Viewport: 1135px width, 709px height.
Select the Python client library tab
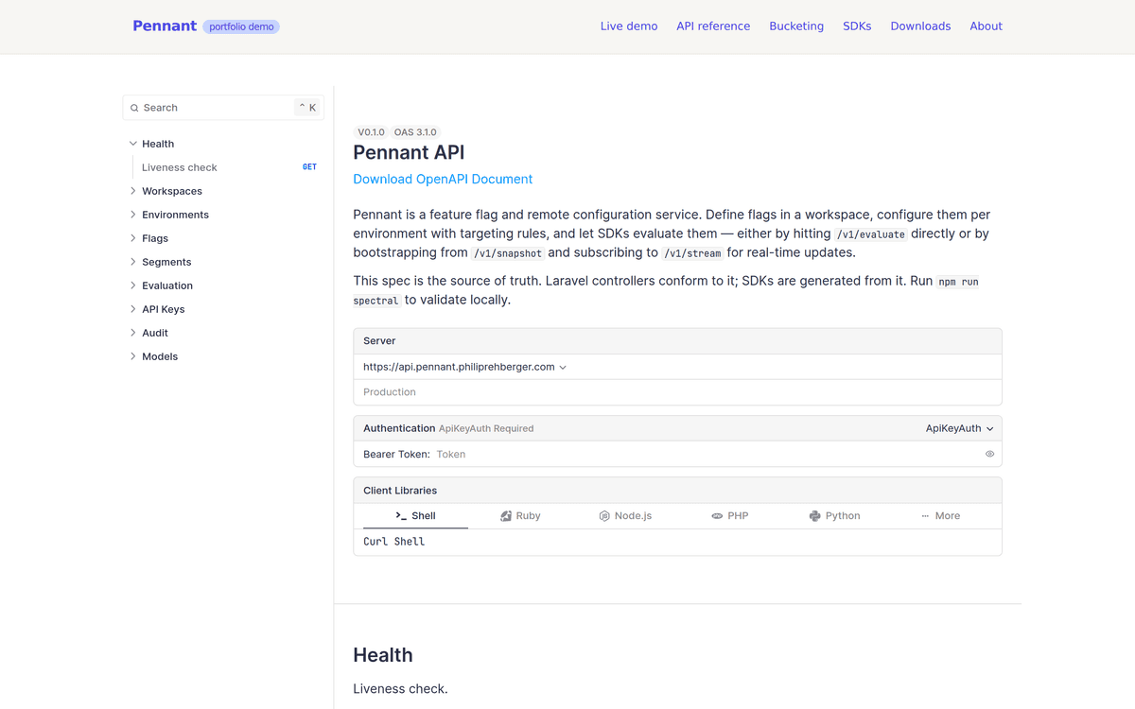(834, 516)
